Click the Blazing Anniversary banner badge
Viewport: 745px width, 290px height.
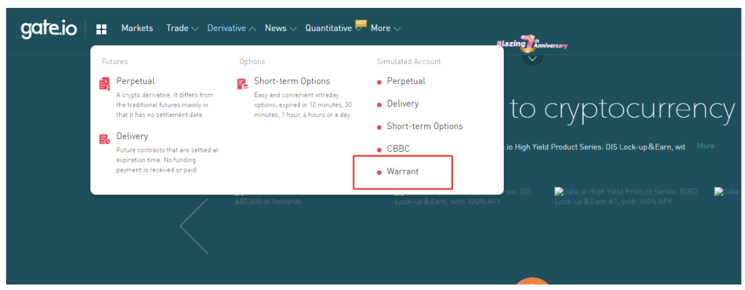[532, 44]
